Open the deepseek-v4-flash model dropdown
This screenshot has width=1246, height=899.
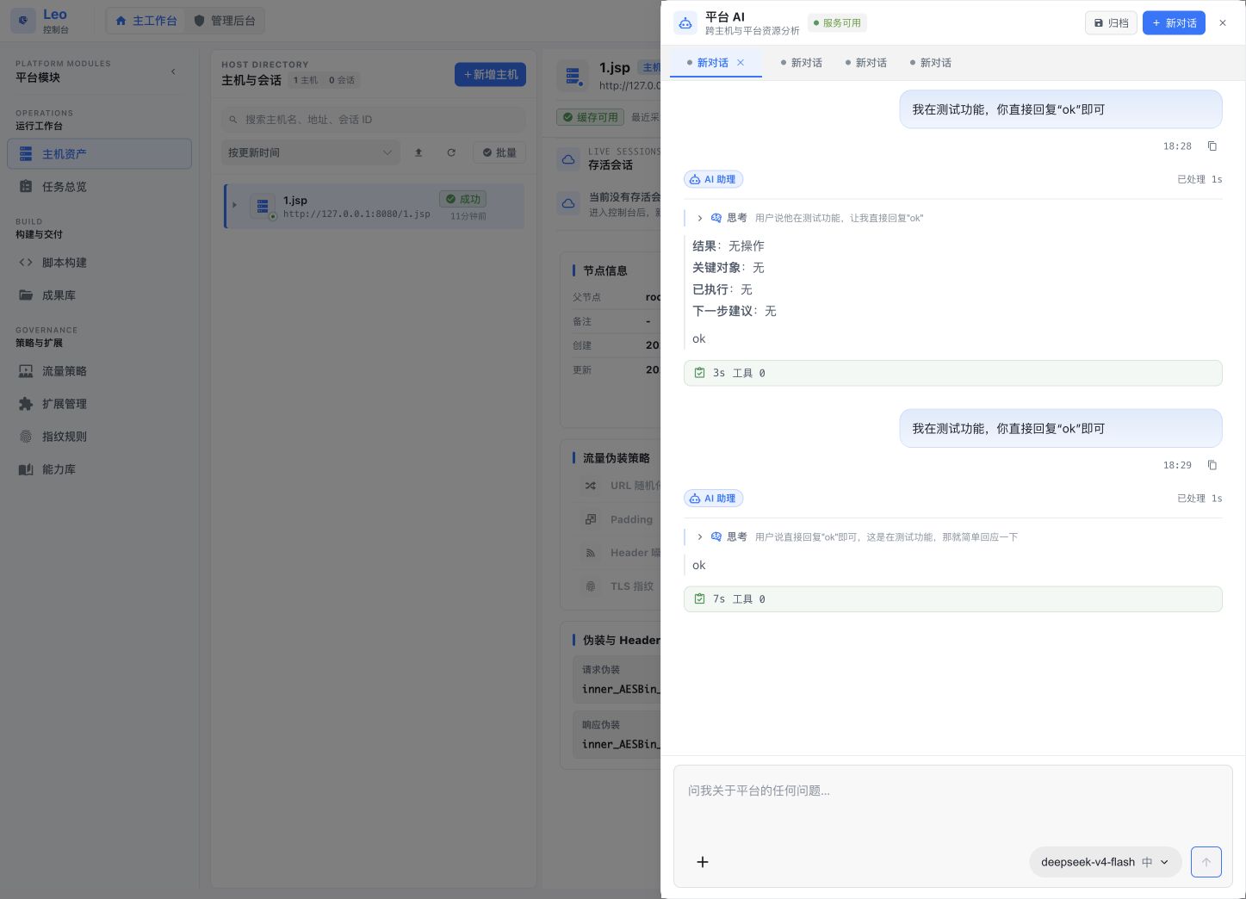pos(1105,862)
